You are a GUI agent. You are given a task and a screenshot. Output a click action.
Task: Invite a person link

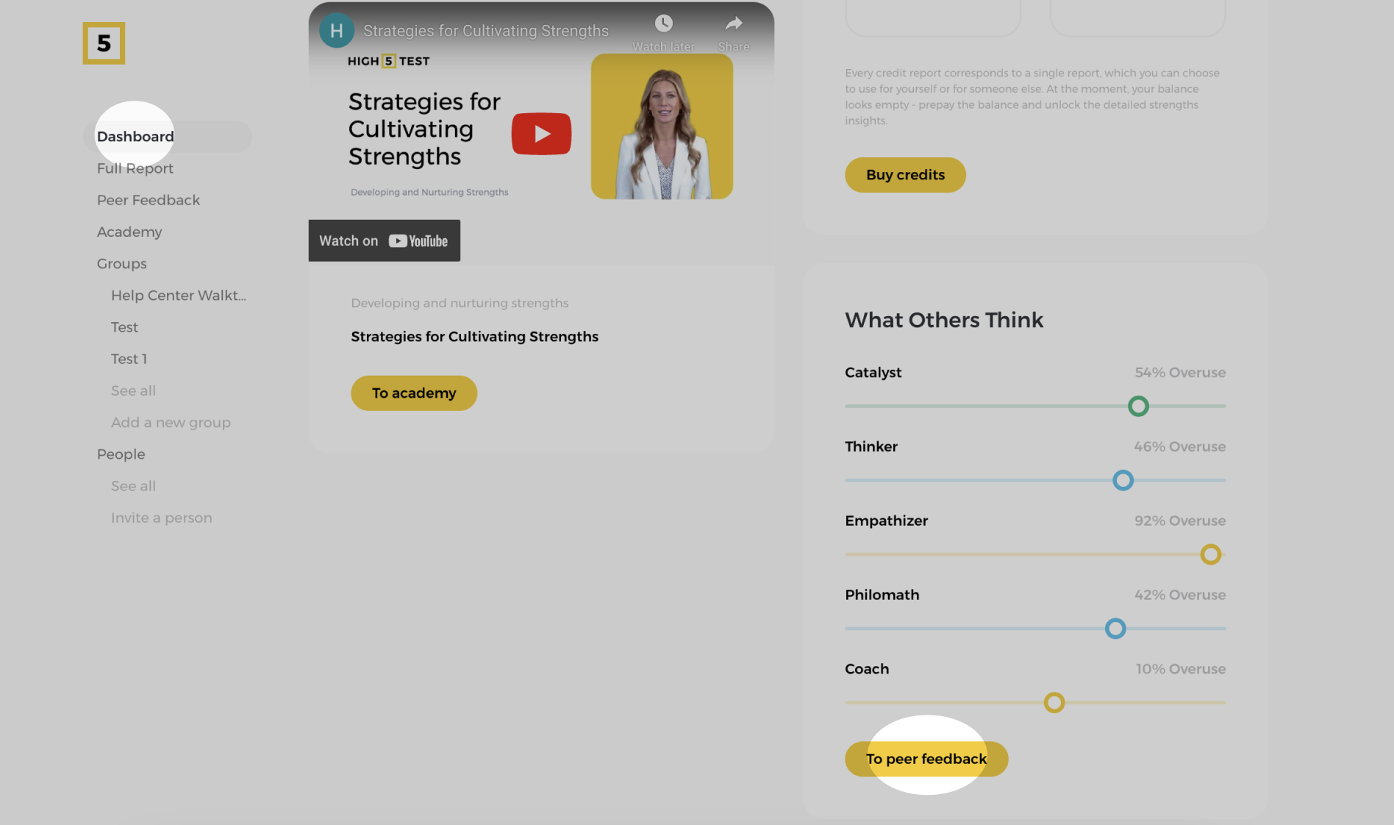[x=162, y=518]
